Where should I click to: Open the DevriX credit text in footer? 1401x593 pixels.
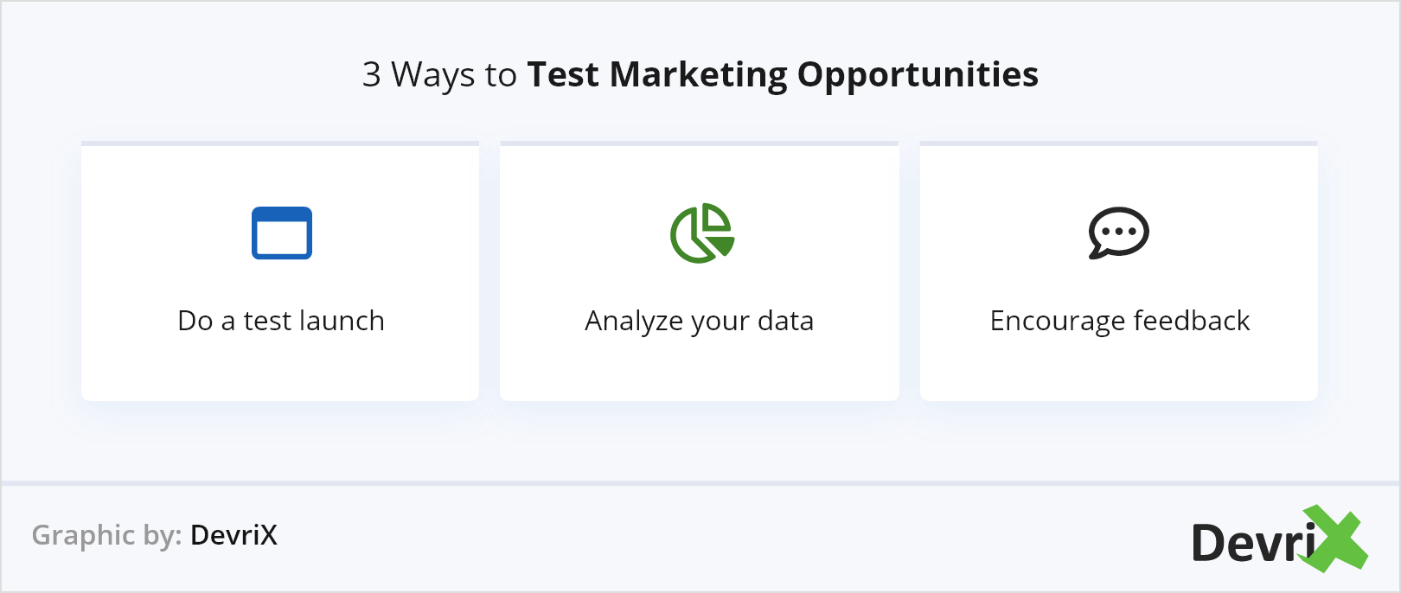click(233, 535)
